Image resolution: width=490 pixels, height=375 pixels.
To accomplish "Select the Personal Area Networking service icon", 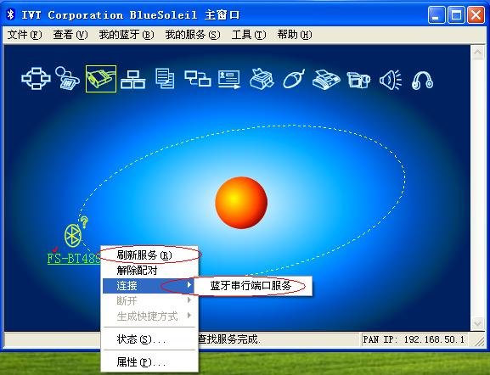I will tap(36, 79).
